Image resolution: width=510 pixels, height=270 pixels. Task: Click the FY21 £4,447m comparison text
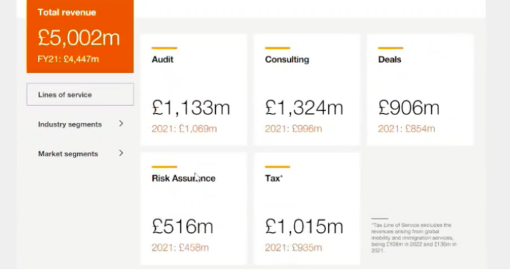68,59
